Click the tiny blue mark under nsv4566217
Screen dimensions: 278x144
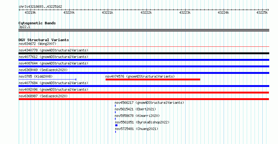[115, 106]
